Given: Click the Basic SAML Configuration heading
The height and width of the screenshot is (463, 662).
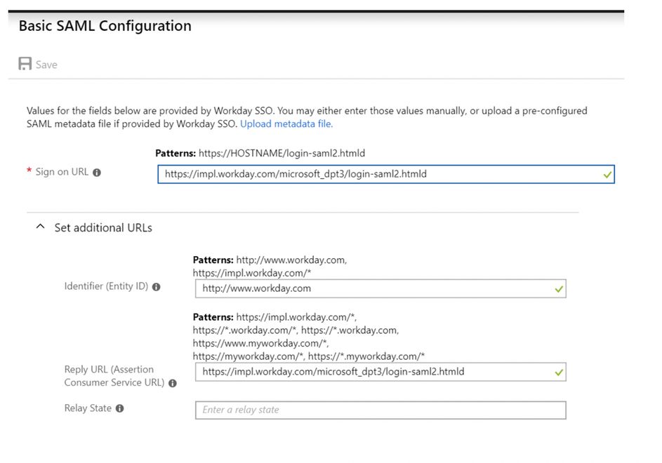Looking at the screenshot, I should 104,26.
